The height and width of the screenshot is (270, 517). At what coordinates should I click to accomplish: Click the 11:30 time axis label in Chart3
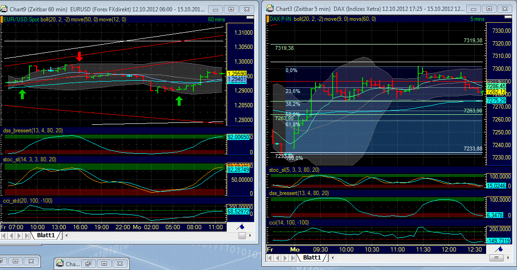coord(423,250)
